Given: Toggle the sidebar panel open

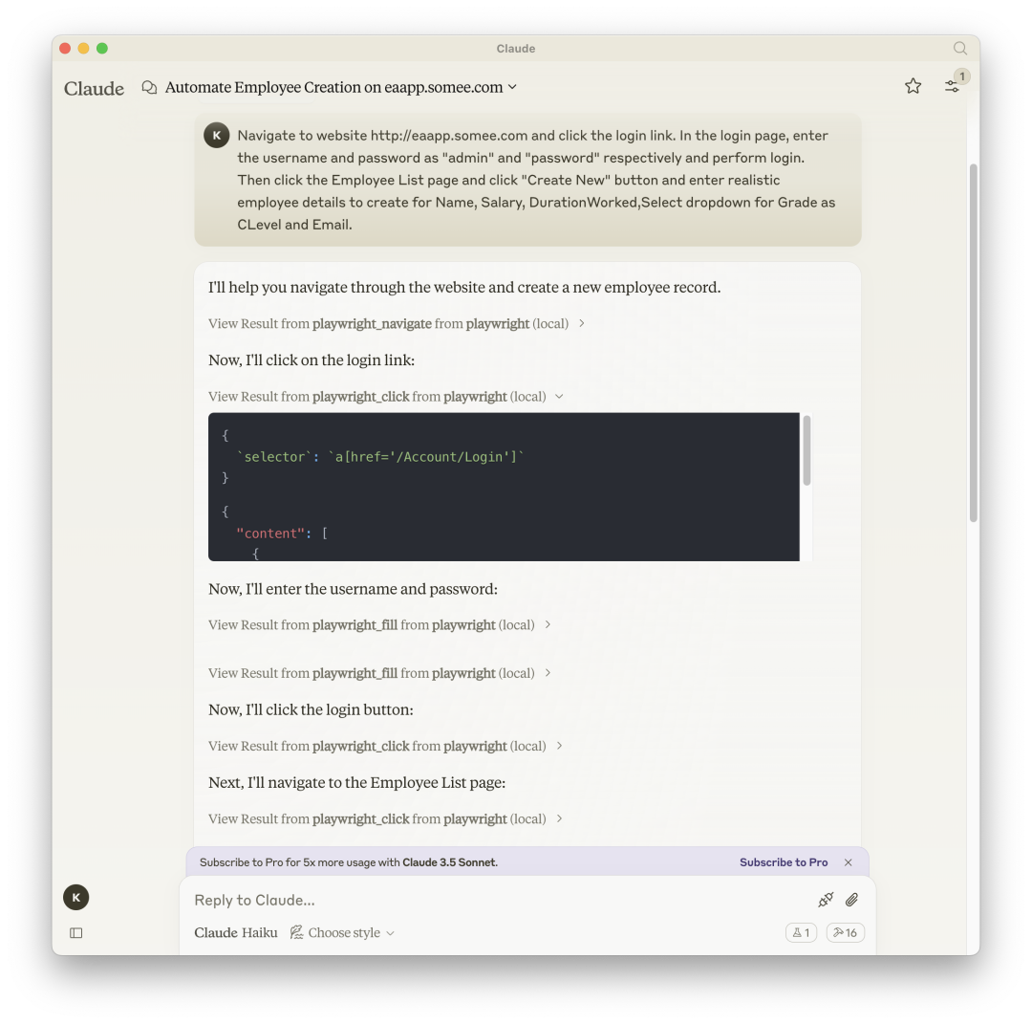Looking at the screenshot, I should [x=75, y=932].
